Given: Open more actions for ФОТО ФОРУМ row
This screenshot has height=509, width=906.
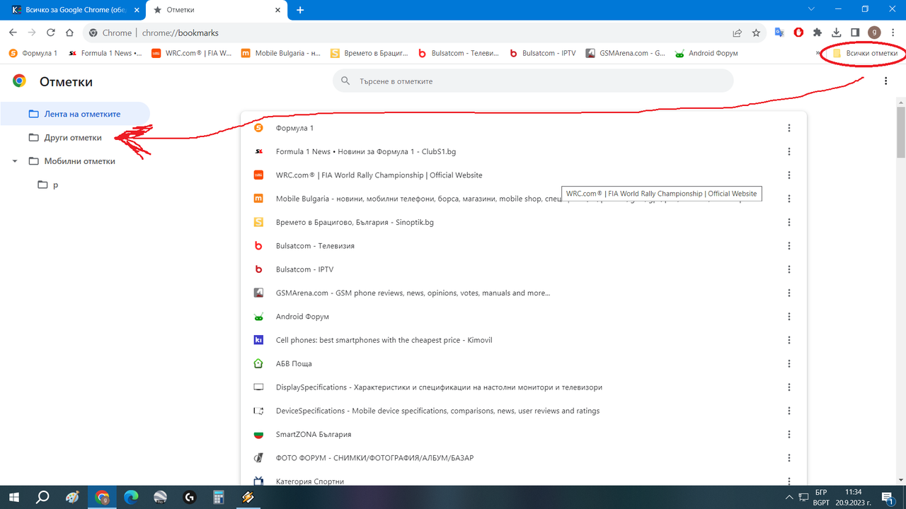Looking at the screenshot, I should coord(789,458).
